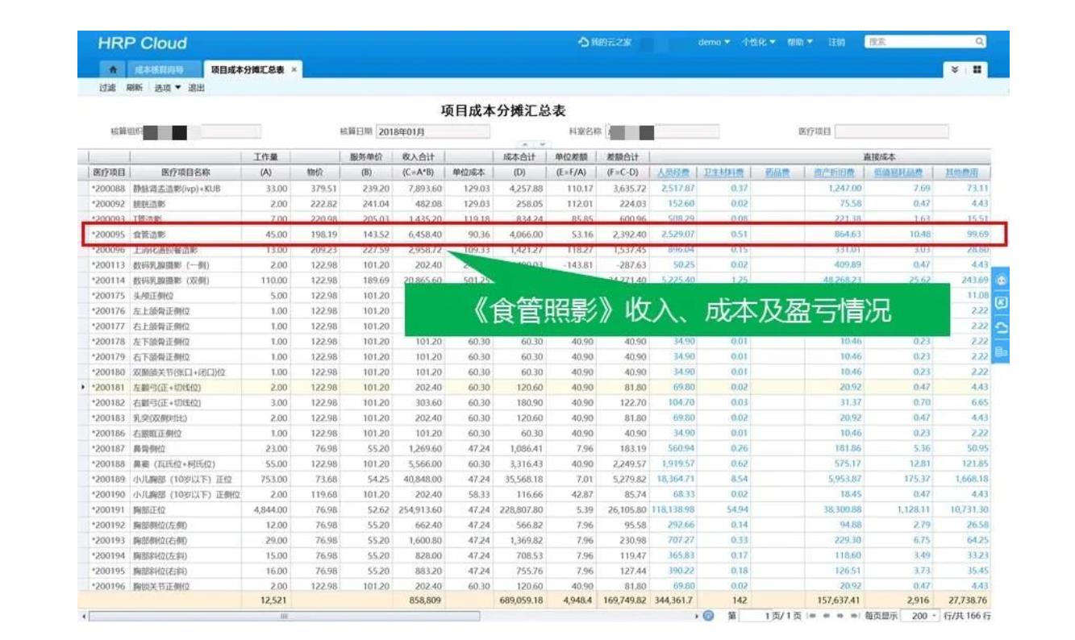This screenshot has height=640, width=1075.
Task: Open the demo user dropdown
Action: tap(714, 42)
